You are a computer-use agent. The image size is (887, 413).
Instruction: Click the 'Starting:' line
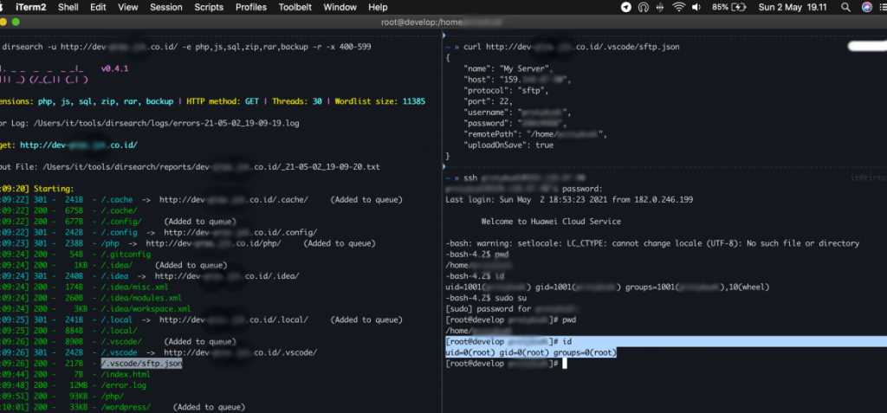(53, 189)
